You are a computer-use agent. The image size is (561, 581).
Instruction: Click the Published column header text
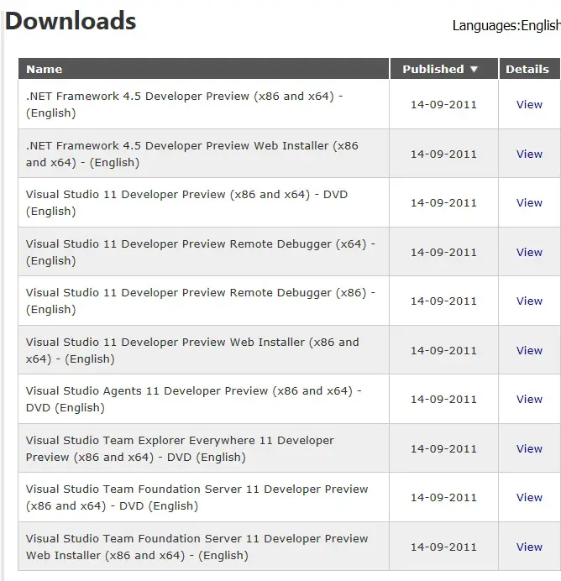click(433, 70)
